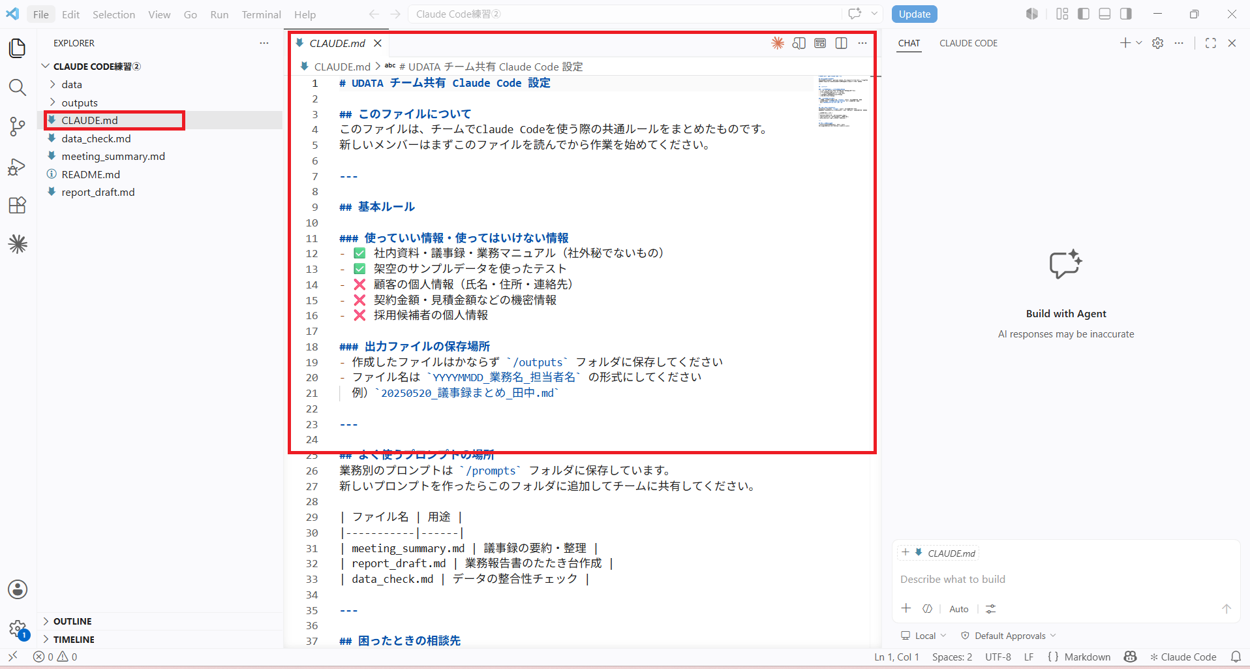The image size is (1250, 669).
Task: Open the Explorer view in activity bar
Action: pos(18,48)
